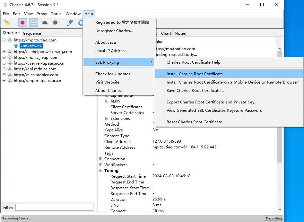The image size is (304, 222).
Task: Click lock icon next to mp.toutiao.com
Action: tap(10, 40)
